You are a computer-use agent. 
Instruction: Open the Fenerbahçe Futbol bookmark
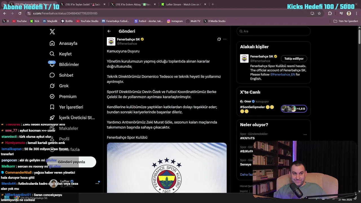tap(116, 21)
